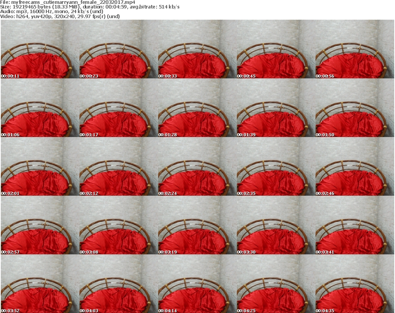Select the thumbnail frame at 00:00:33

(197, 49)
